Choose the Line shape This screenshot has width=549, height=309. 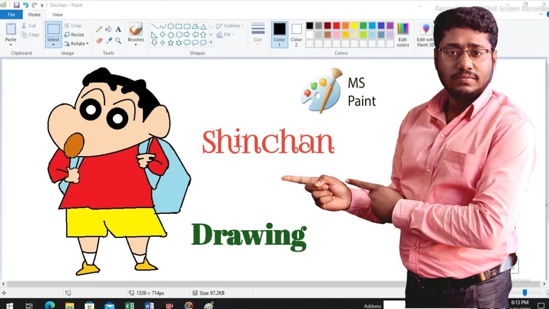(154, 27)
